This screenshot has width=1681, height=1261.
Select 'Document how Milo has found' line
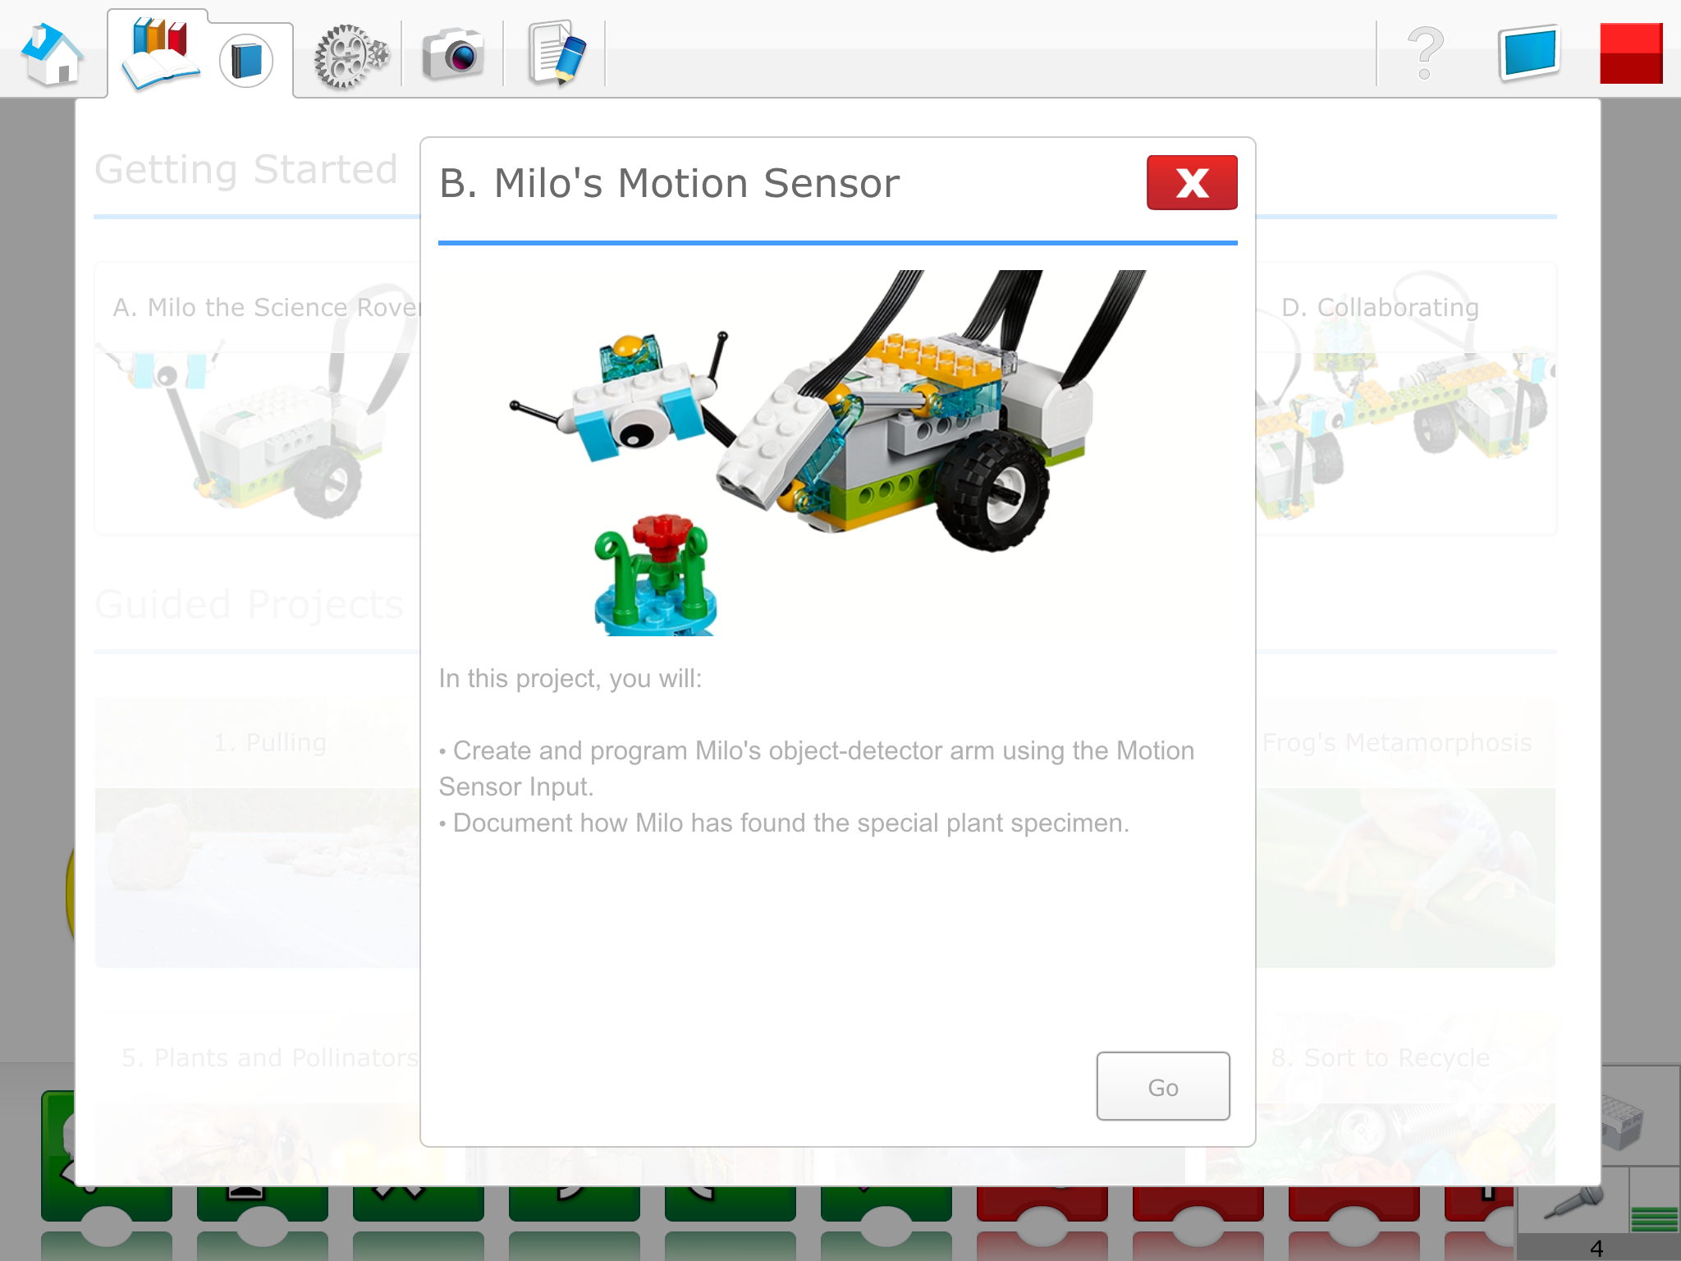point(784,823)
